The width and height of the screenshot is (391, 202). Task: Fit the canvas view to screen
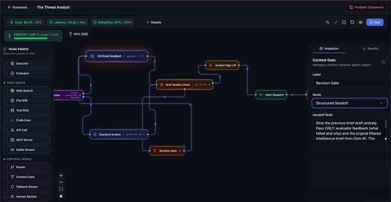(61, 189)
